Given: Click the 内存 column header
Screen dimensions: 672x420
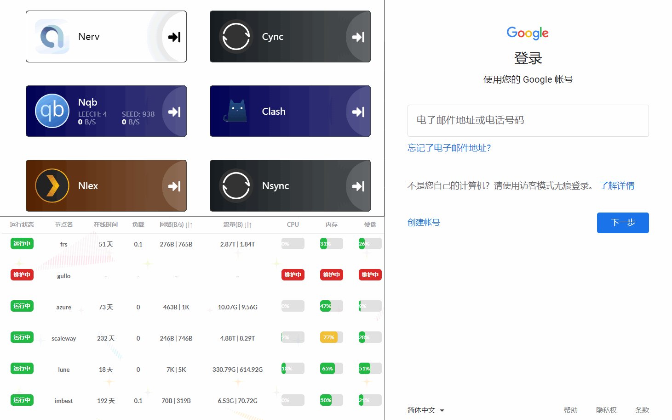Looking at the screenshot, I should pyautogui.click(x=332, y=224).
